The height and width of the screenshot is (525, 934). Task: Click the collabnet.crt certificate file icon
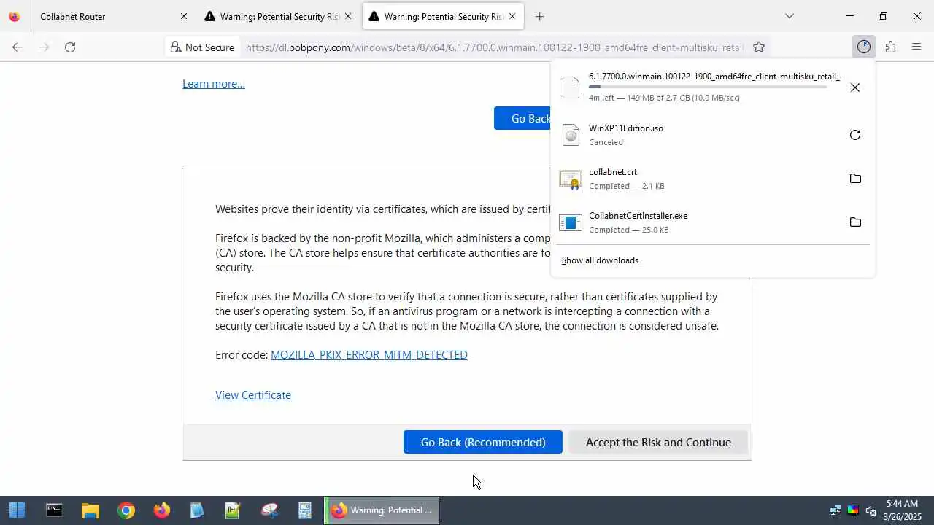click(571, 179)
